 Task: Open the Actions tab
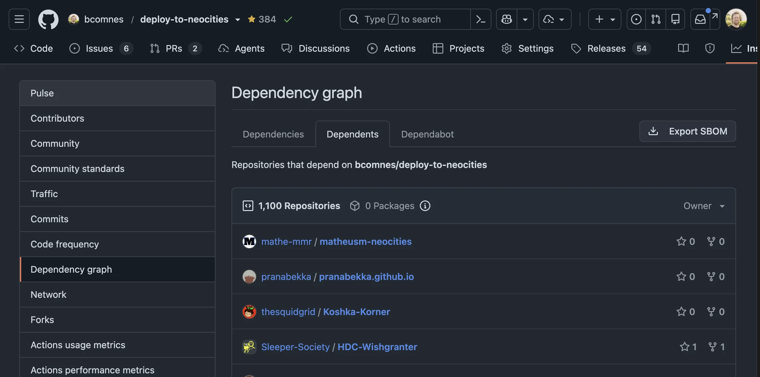[391, 48]
